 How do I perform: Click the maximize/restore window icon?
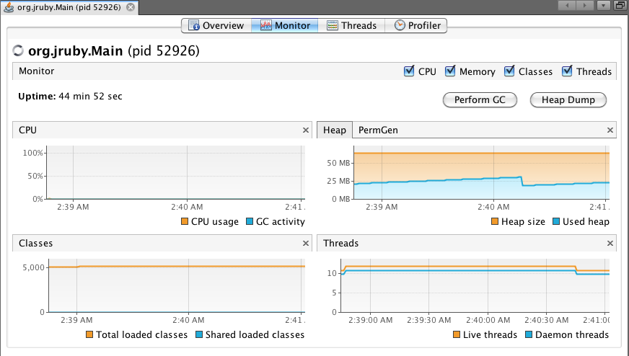pyautogui.click(x=620, y=6)
